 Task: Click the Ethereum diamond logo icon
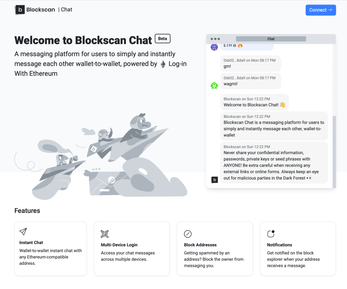(x=163, y=64)
